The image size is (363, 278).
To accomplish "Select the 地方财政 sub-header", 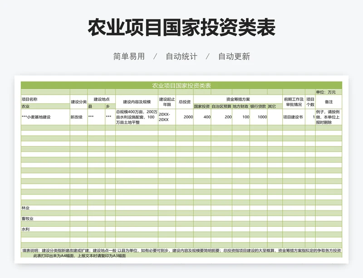I will (241, 107).
